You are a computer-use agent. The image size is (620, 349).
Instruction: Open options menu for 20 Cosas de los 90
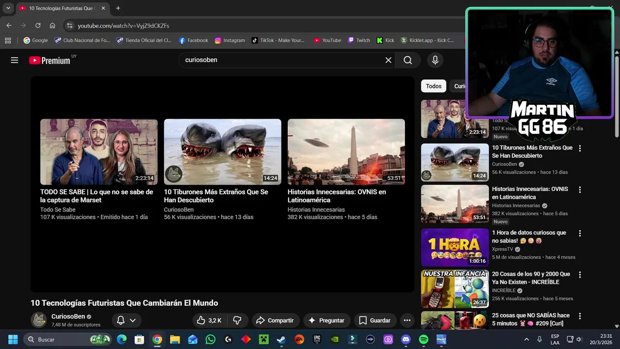click(580, 274)
